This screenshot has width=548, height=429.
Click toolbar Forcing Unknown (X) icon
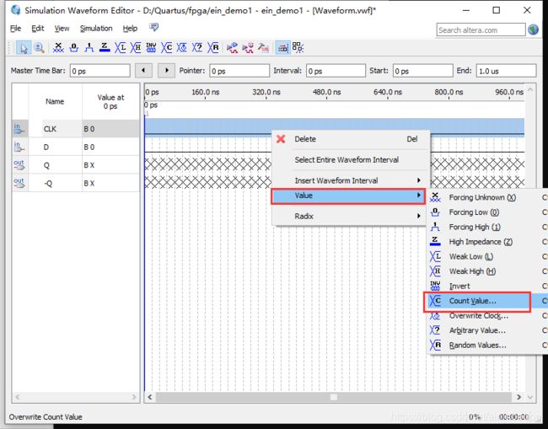click(58, 48)
